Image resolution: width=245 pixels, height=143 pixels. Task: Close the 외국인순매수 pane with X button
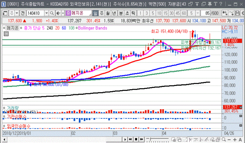tap(241, 125)
